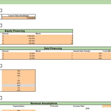Click the Amount header under Equity Financing
Viewport: 111px width, 111px height.
pyautogui.click(x=5, y=34)
